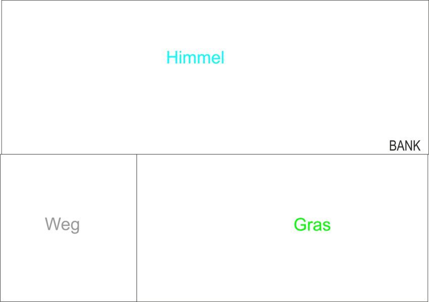This screenshot has width=429, height=302.
Task: Click empty space in the Gras rectangle, left of its label
Action: 212,226
